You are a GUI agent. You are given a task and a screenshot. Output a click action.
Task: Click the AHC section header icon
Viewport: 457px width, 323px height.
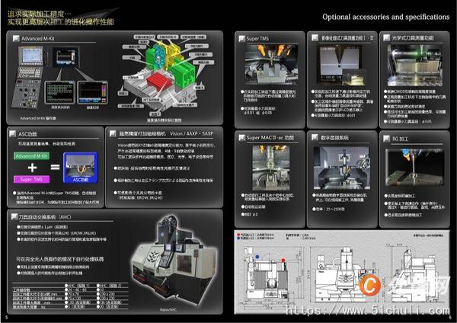click(x=14, y=216)
